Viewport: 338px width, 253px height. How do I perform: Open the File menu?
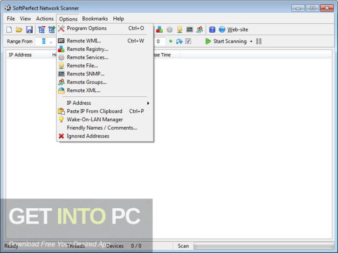click(x=11, y=19)
